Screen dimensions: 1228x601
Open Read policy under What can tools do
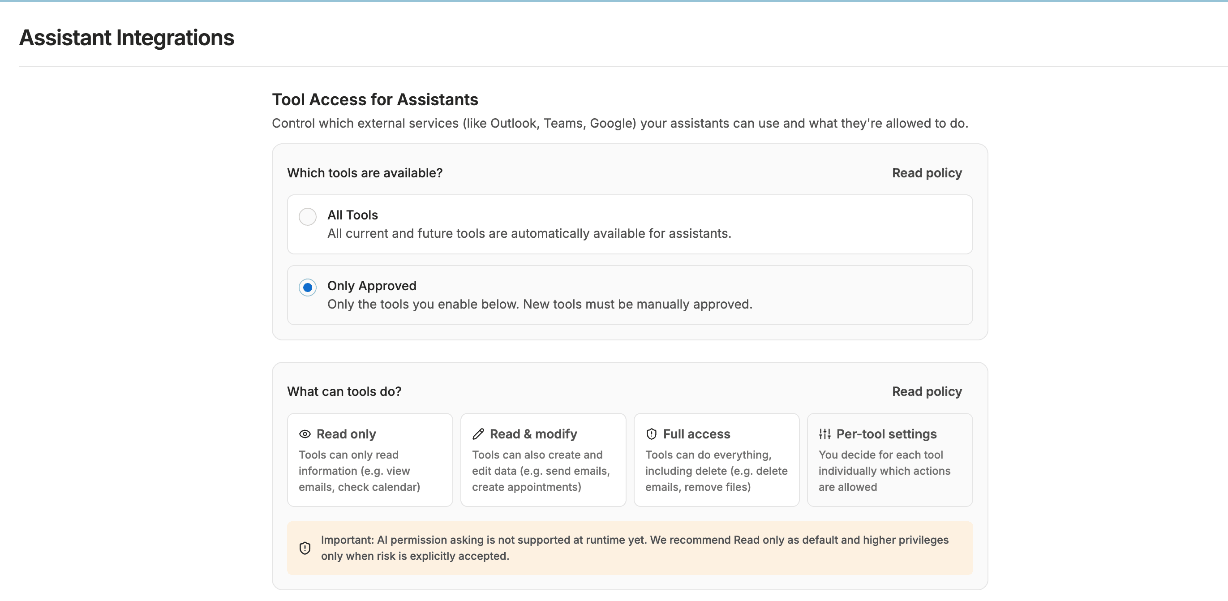926,391
